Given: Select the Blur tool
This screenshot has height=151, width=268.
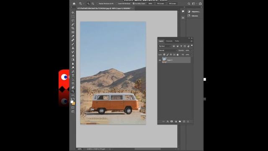Looking at the screenshot, I should coord(73,64).
